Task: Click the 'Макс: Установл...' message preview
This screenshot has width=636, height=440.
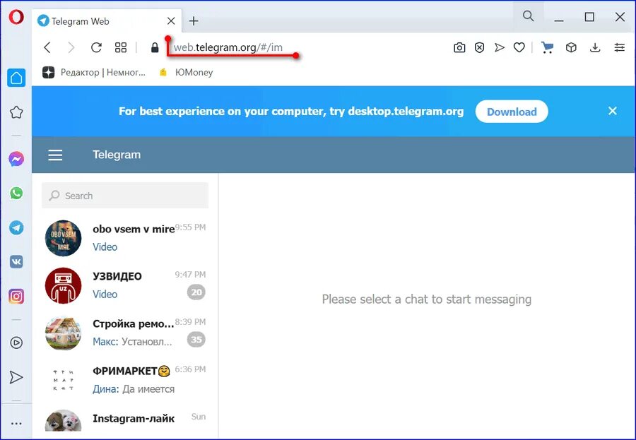Action: tap(132, 342)
